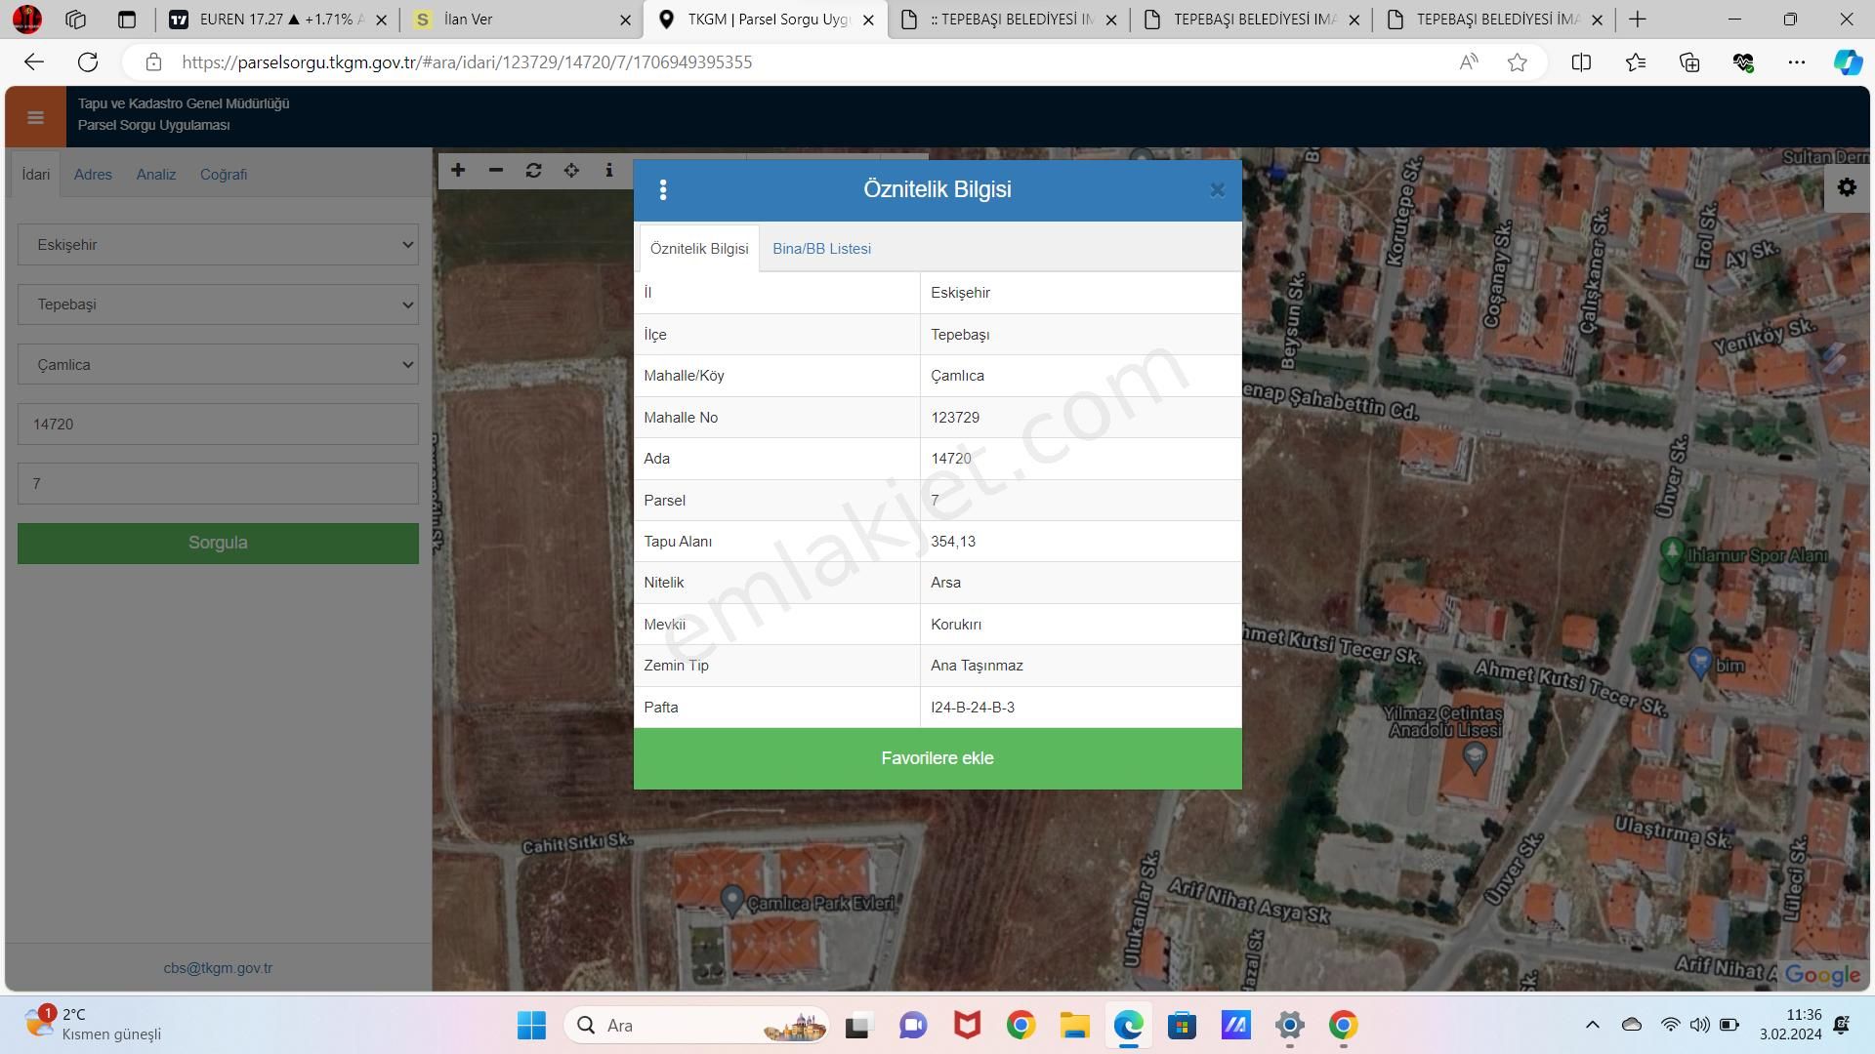This screenshot has width=1875, height=1054.
Task: Switch to the İdari tab
Action: [x=36, y=175]
